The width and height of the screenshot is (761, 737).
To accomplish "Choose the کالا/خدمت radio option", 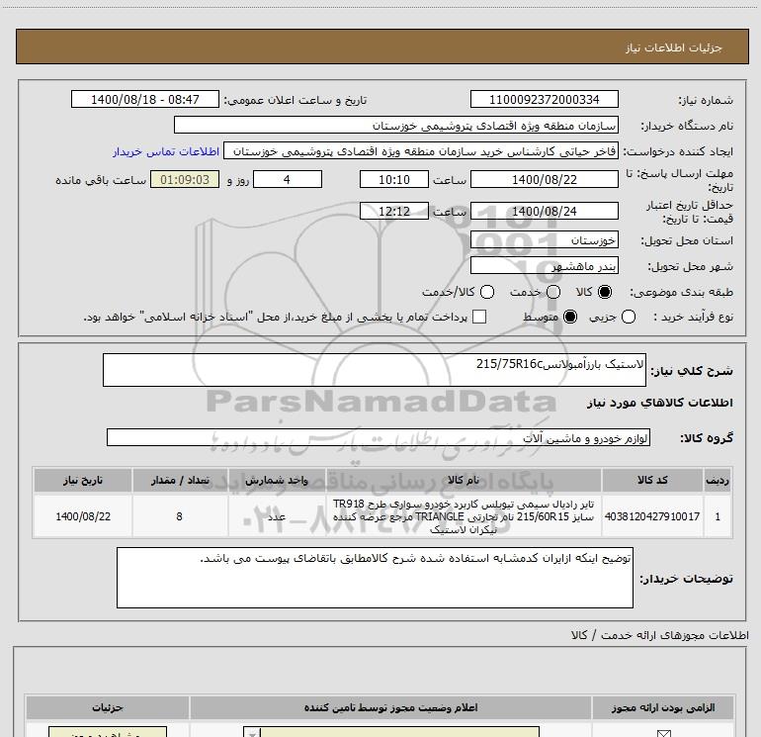I will pos(487,292).
